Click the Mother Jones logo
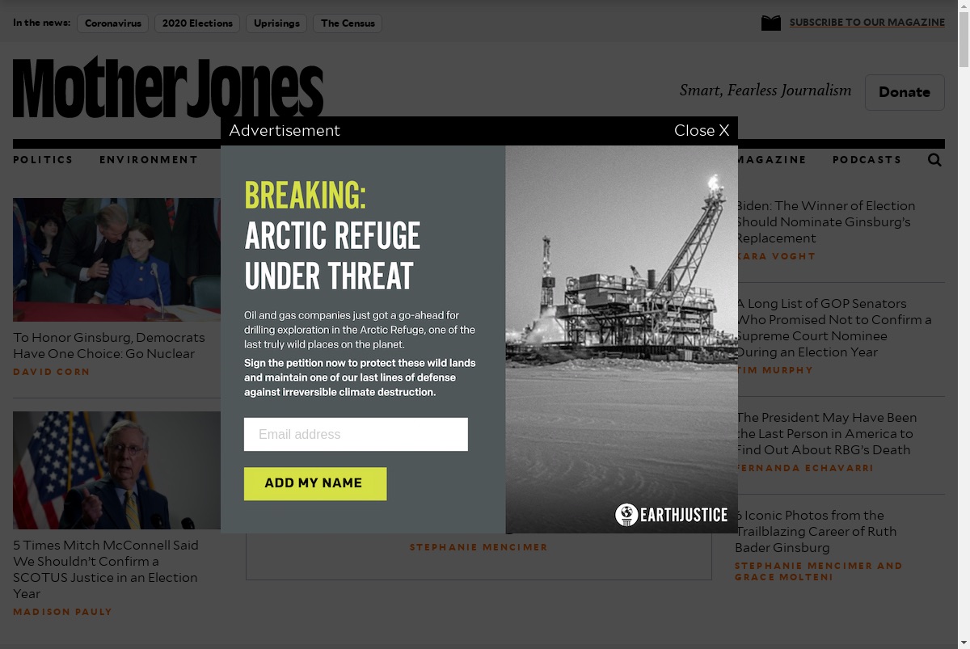Image resolution: width=970 pixels, height=649 pixels. (x=168, y=87)
